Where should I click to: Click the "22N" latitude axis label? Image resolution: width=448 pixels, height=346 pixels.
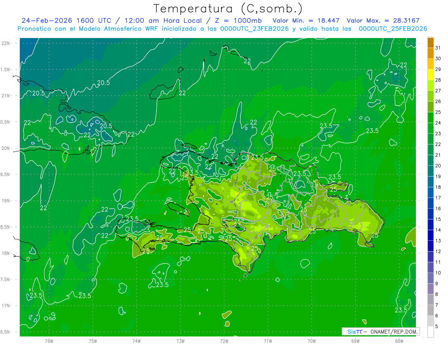point(6,43)
